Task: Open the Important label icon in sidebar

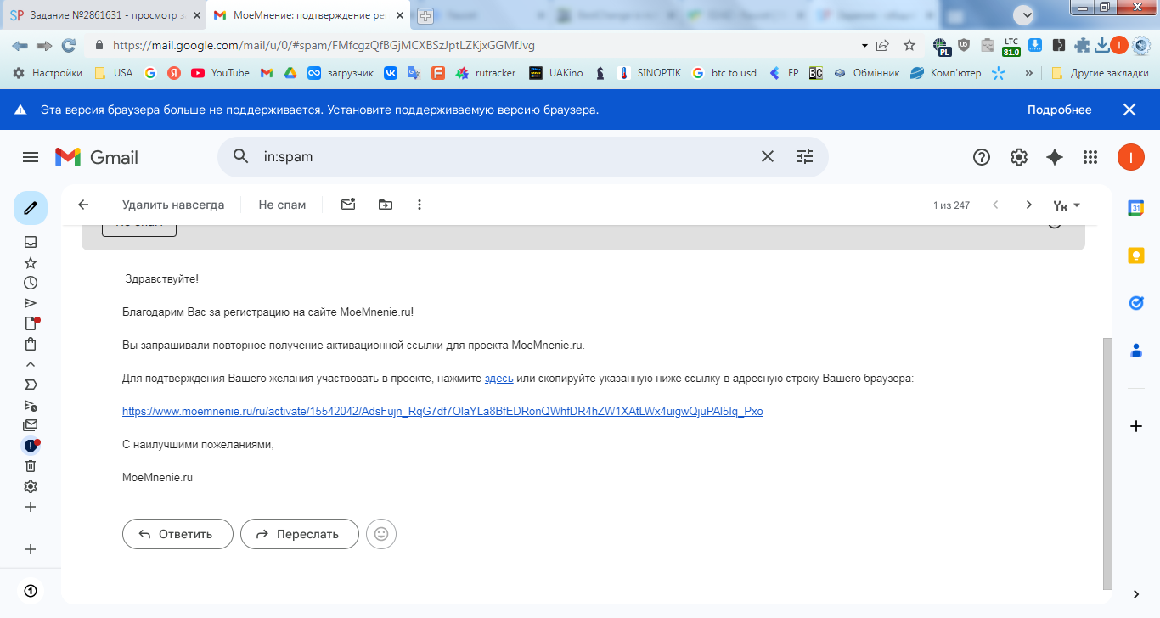Action: pyautogui.click(x=31, y=385)
